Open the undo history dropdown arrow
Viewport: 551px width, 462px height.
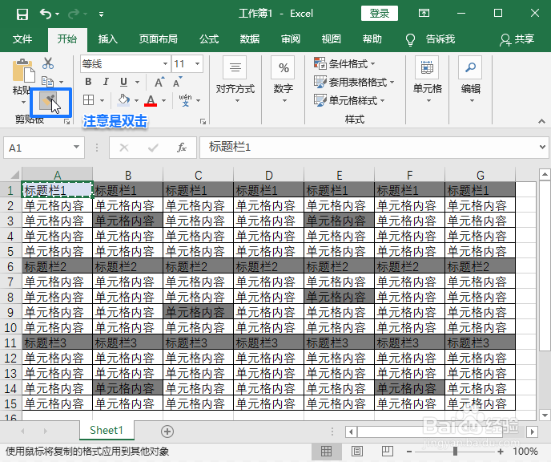click(x=58, y=14)
